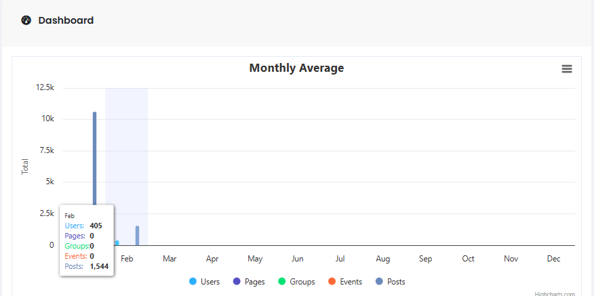Image resolution: width=594 pixels, height=296 pixels.
Task: Click the Total y-axis title
Action: click(26, 167)
